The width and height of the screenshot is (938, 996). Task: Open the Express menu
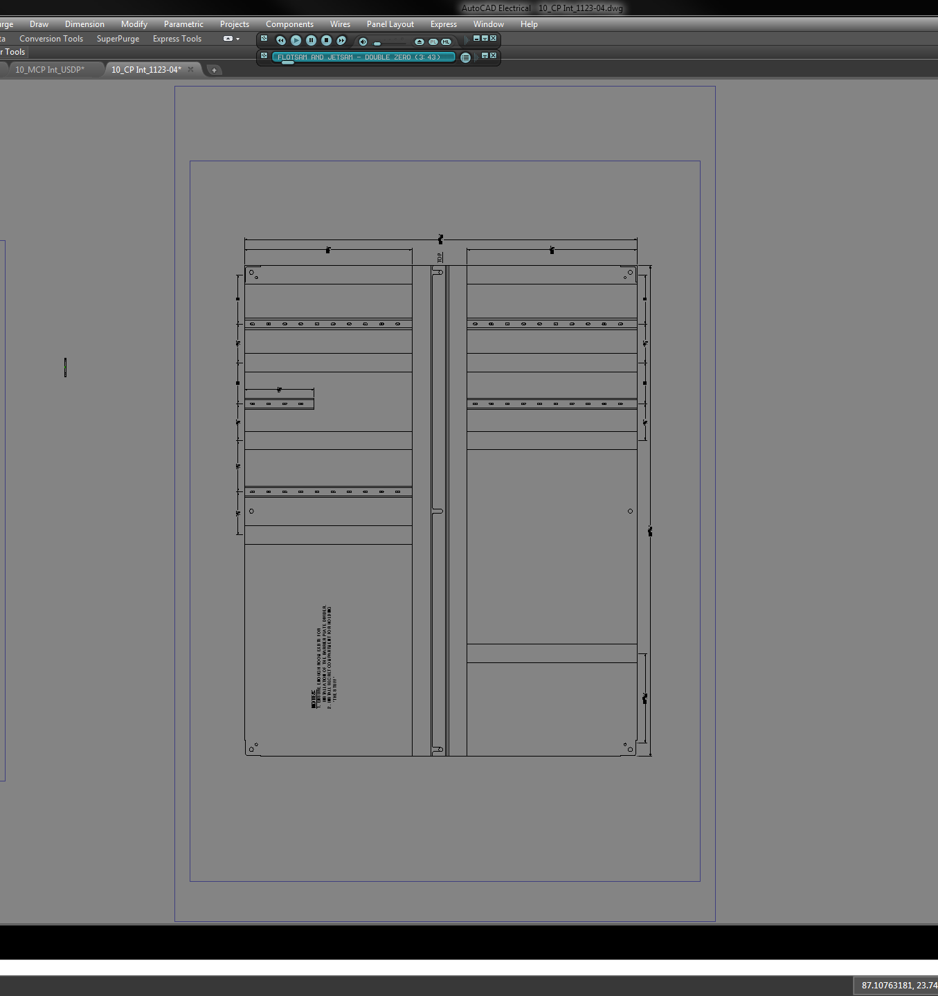444,24
